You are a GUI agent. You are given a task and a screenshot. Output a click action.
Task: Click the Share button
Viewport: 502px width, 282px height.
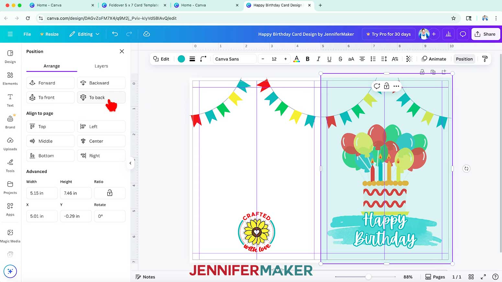(485, 34)
